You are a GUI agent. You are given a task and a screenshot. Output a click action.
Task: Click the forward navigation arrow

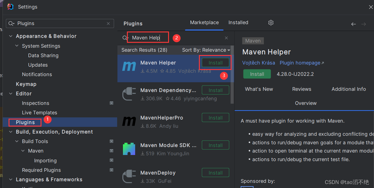tap(363, 24)
